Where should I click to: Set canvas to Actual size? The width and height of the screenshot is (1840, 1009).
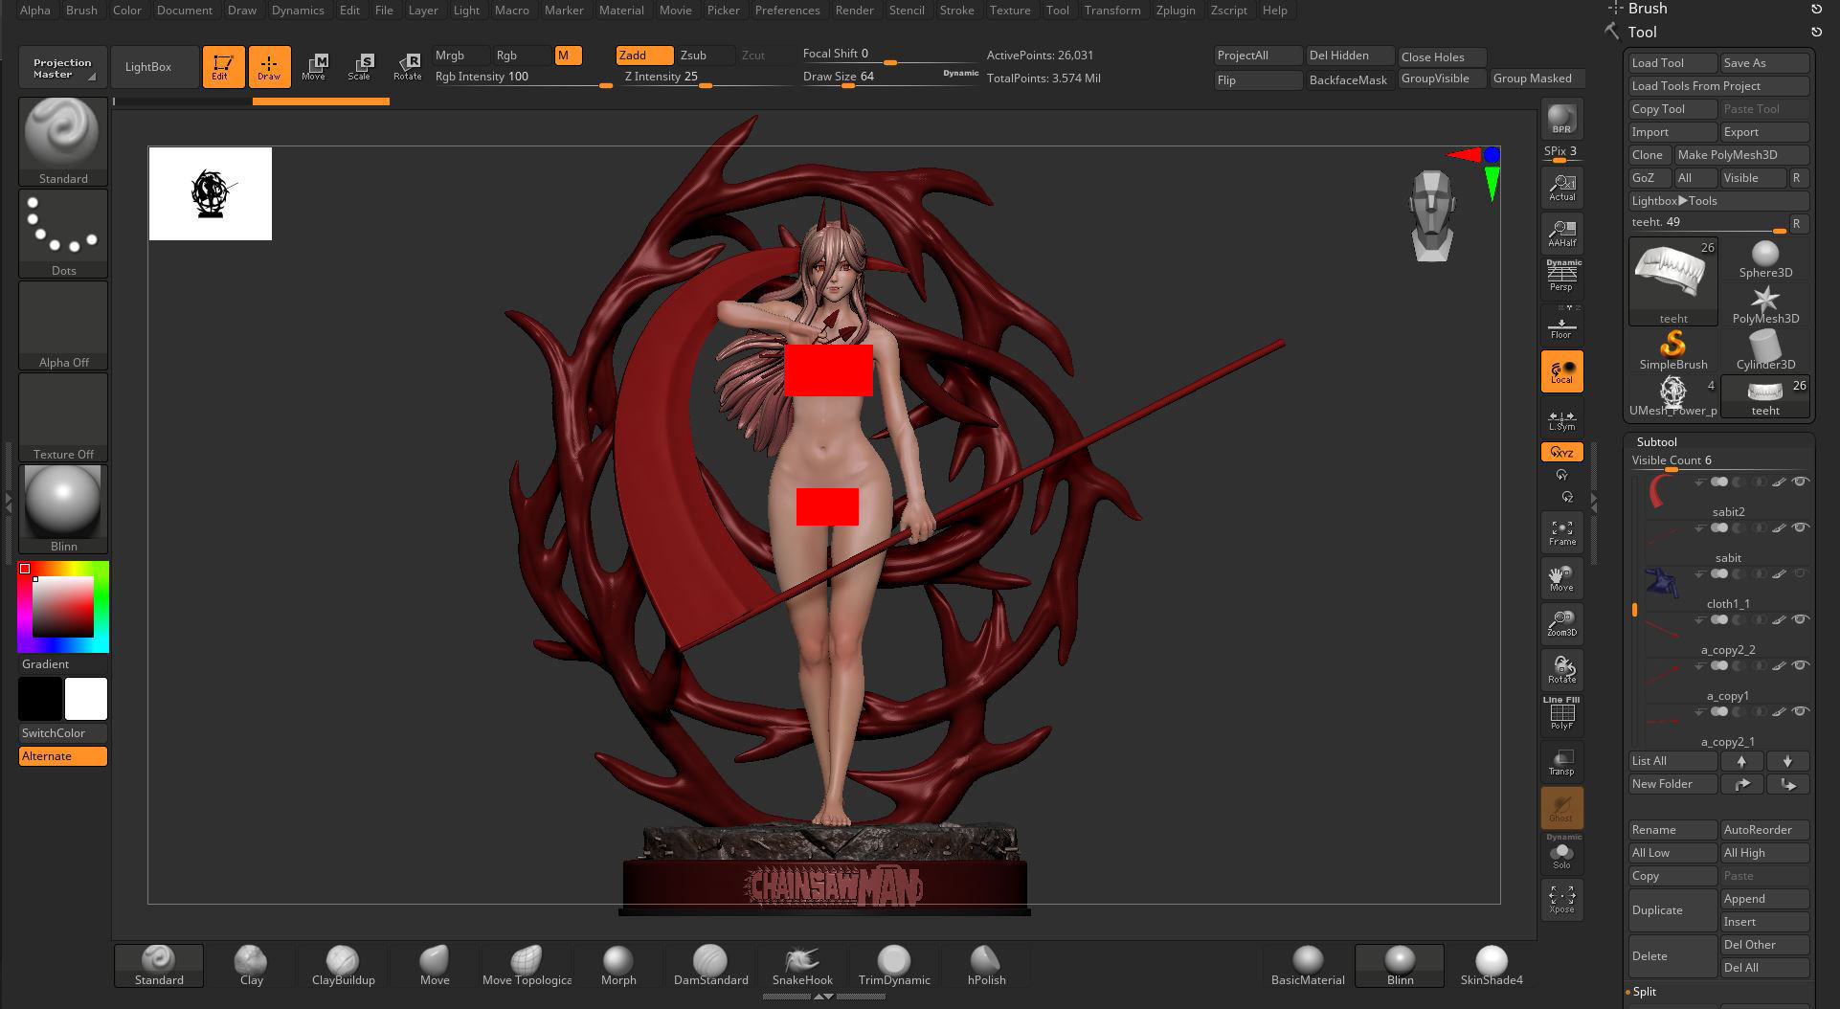click(x=1561, y=188)
